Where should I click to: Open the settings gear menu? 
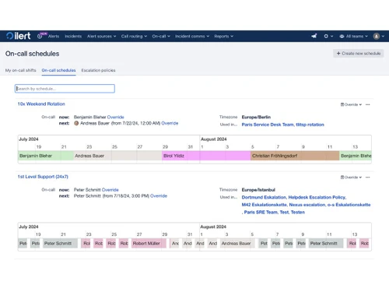point(328,36)
